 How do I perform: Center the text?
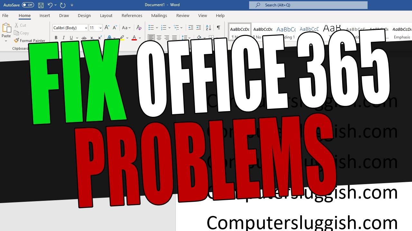click(159, 38)
